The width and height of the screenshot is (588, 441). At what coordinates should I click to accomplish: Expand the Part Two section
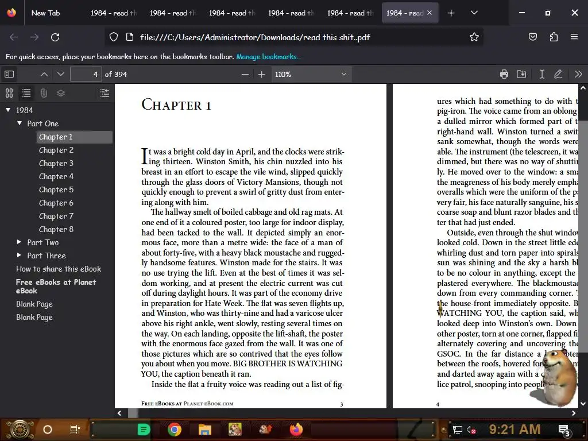(20, 242)
